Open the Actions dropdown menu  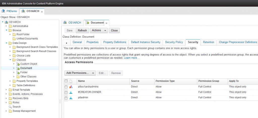pyautogui.click(x=99, y=30)
